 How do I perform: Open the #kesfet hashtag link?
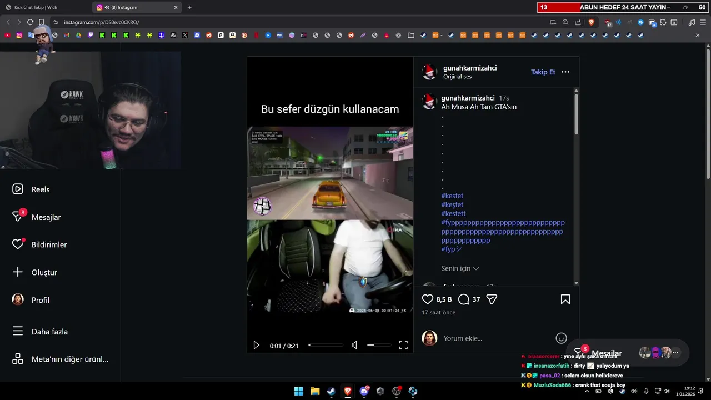452,196
